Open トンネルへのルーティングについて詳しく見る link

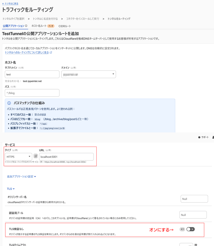[x=27, y=52]
